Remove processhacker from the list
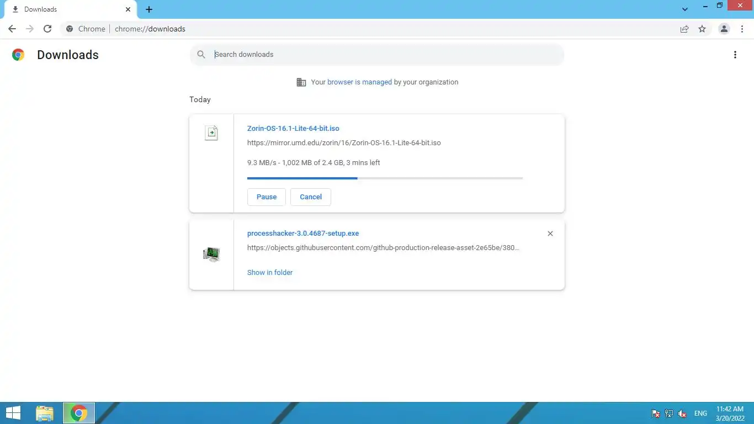This screenshot has height=424, width=754. pos(550,234)
